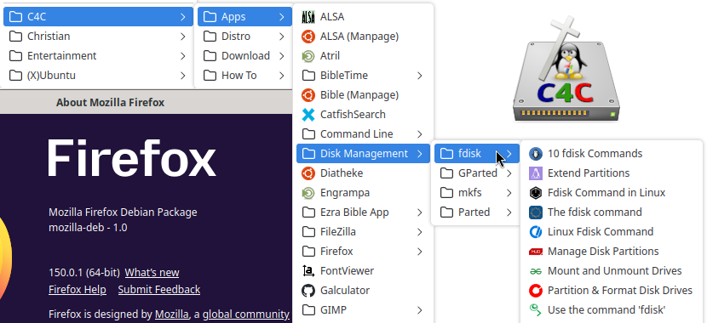
Task: Click the Fdisk Command in Linux hexagon icon
Action: 536,193
